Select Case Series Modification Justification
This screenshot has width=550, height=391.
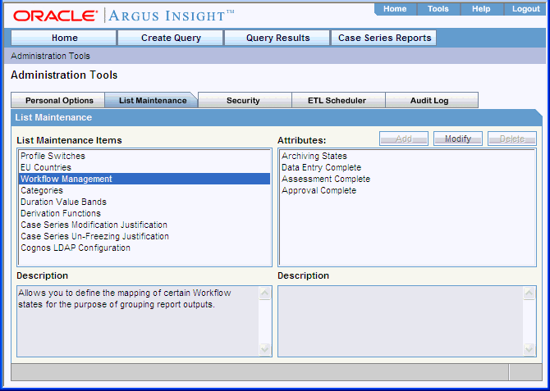tap(144, 225)
